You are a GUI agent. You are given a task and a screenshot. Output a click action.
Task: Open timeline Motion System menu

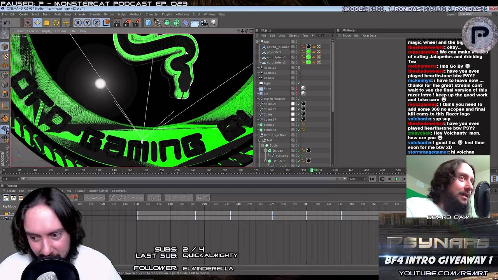[x=98, y=191]
